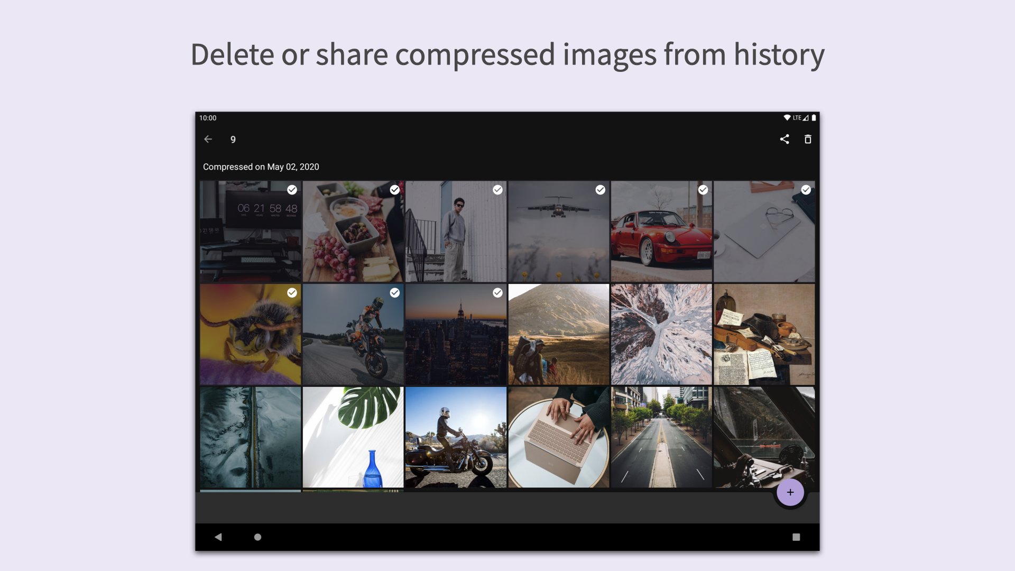Select the laptop on round table photo
Viewport: 1015px width, 571px height.
[559, 438]
